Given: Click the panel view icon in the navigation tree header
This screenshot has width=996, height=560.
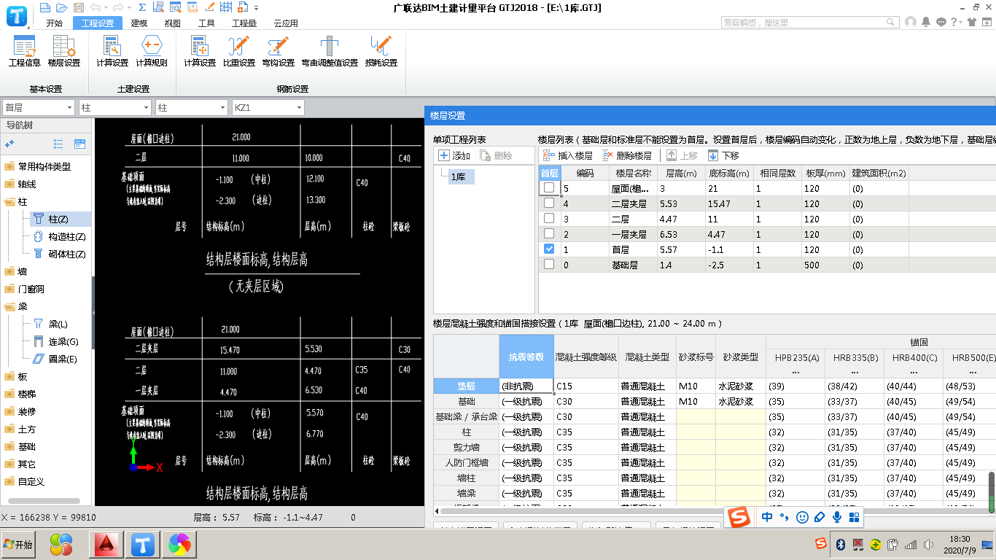Looking at the screenshot, I should tap(80, 144).
